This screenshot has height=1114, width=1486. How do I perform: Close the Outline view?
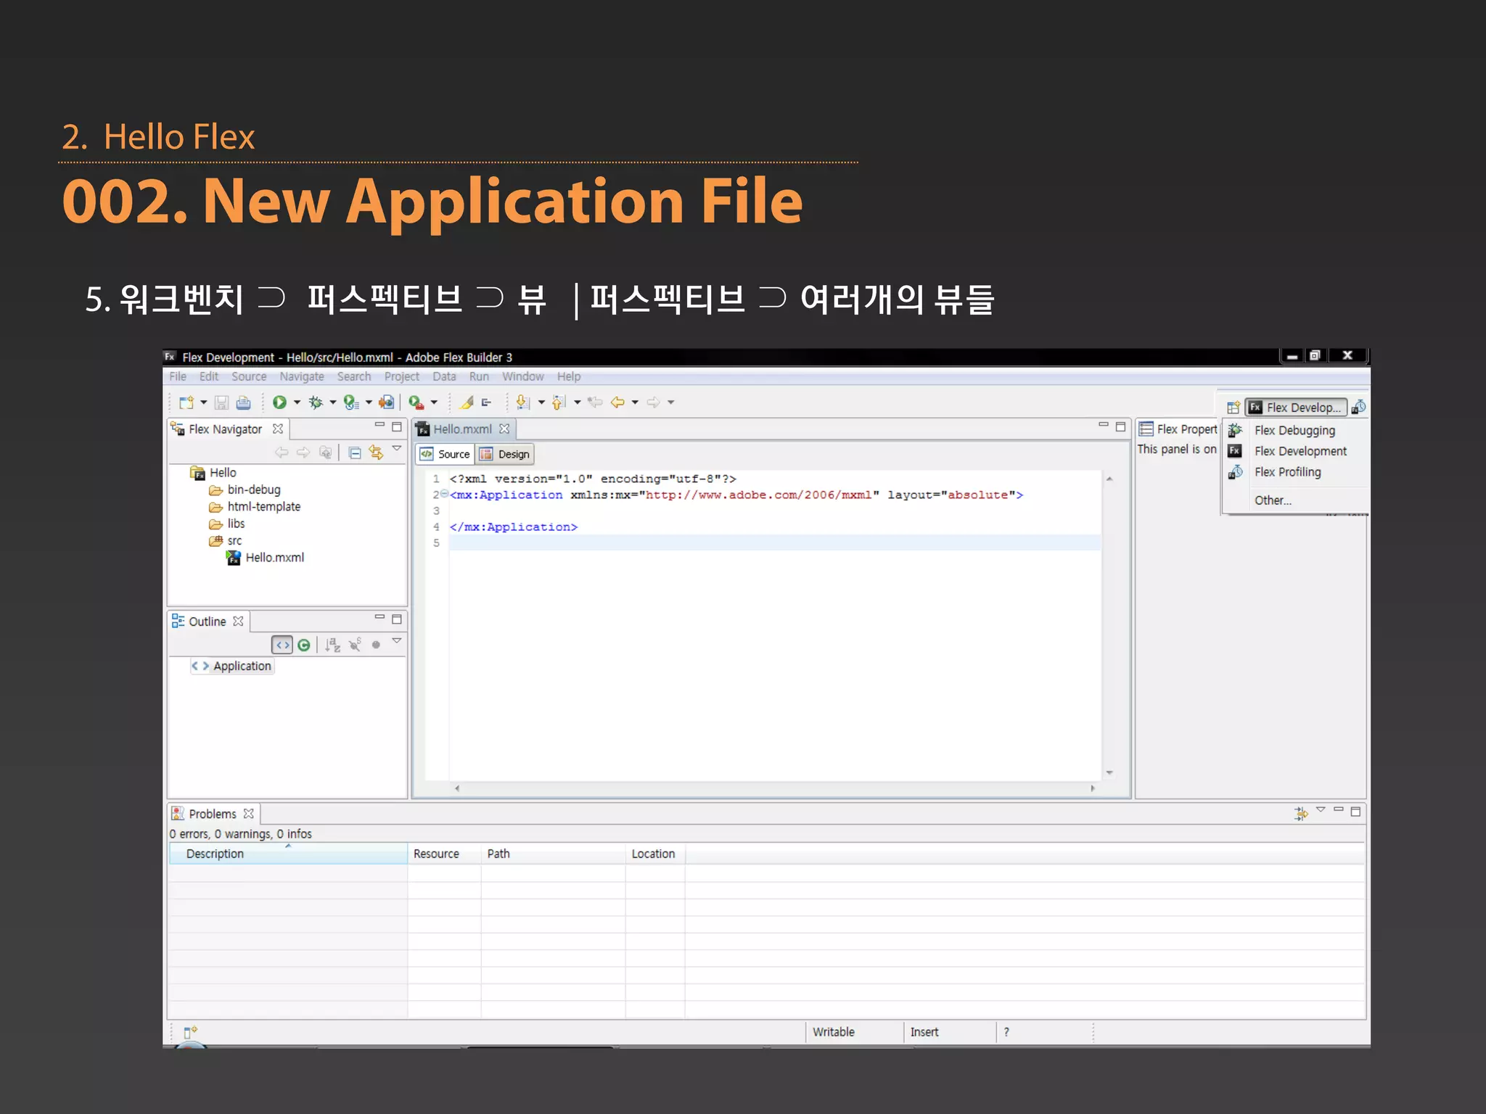[x=238, y=622]
